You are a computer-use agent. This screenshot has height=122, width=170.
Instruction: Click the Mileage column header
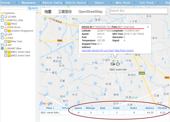pyautogui.click(x=91, y=108)
